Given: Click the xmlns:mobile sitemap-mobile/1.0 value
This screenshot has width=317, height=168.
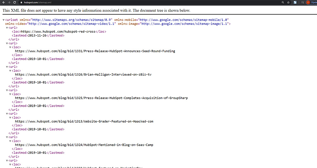Looking at the screenshot, I should coord(183,20).
